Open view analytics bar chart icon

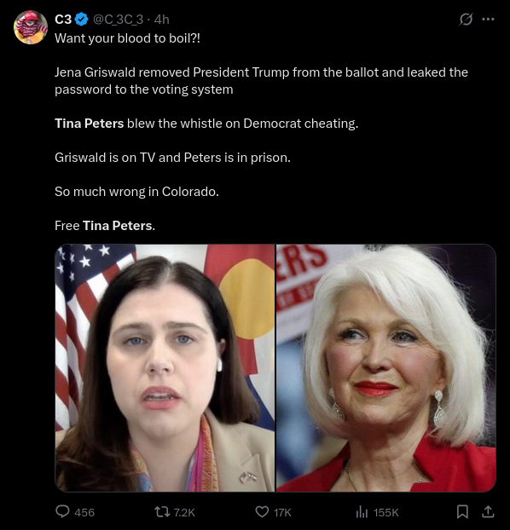[x=362, y=512]
